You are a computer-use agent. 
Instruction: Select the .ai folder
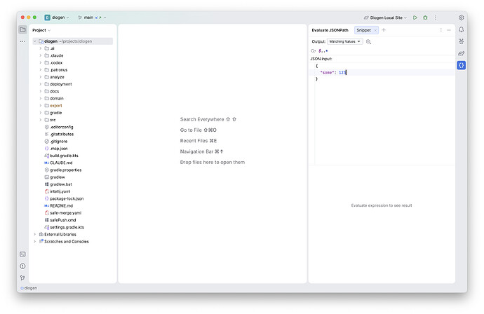click(52, 48)
